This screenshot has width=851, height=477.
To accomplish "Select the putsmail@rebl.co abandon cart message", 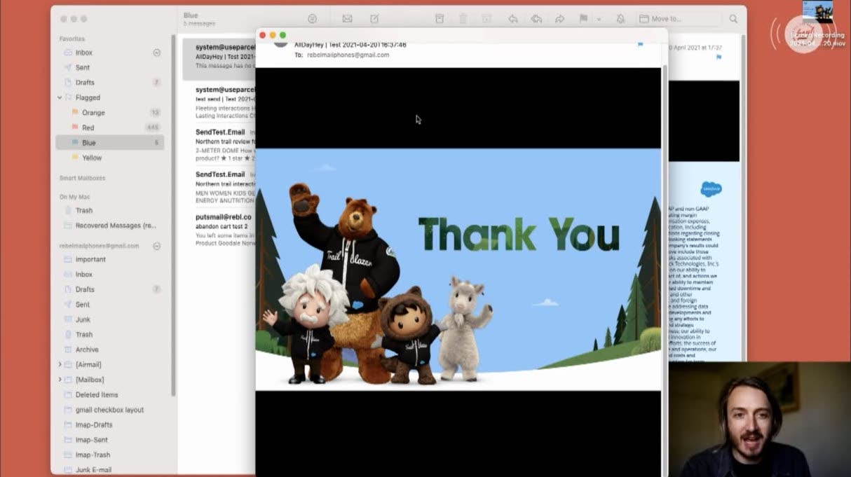I will [219, 230].
